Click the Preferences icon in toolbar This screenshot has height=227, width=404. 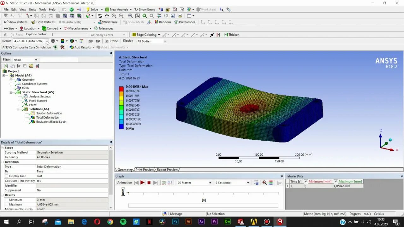tap(176, 22)
